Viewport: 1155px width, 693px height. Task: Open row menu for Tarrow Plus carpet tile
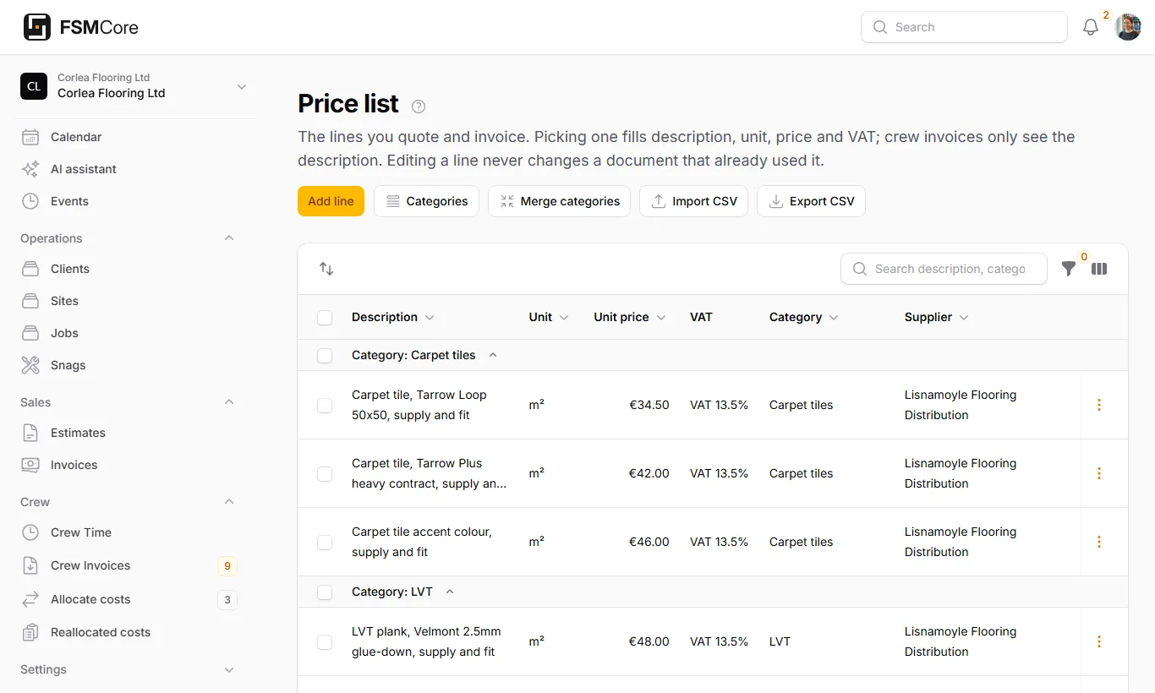click(1099, 473)
